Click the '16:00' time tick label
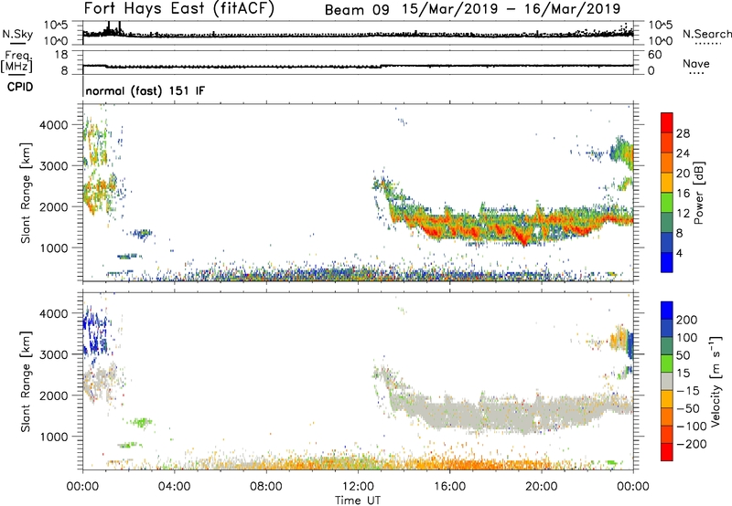Screen dimensions: 732x506 [449, 487]
